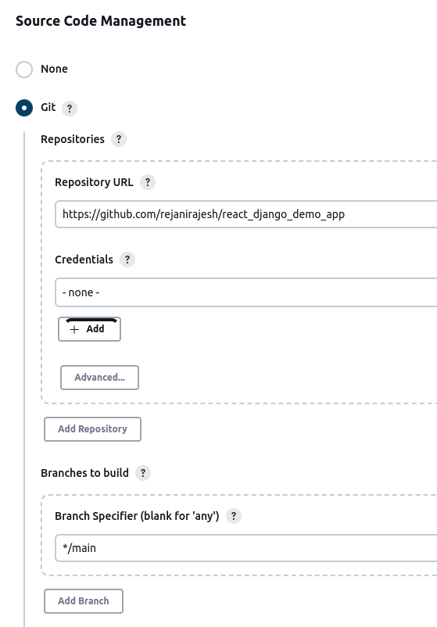This screenshot has height=627, width=437.
Task: Click the Repository URL label text
Action: pos(94,182)
